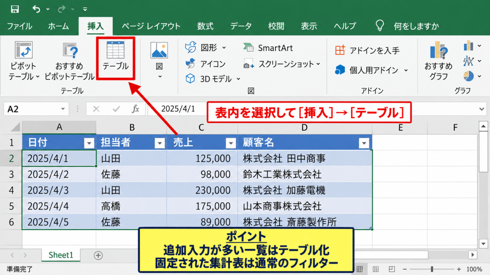Select cell 鈴木工業株式会社
The height and width of the screenshot is (275, 490).
point(305,174)
